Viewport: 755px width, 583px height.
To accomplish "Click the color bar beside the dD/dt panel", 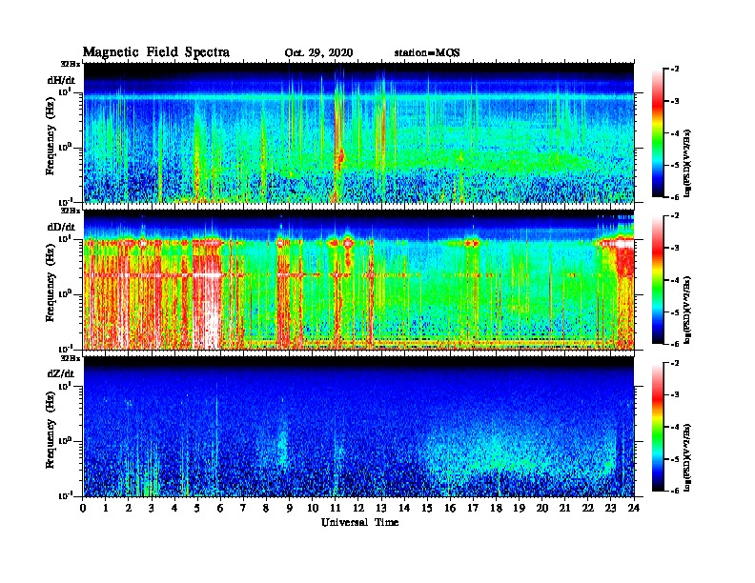I will tap(658, 280).
